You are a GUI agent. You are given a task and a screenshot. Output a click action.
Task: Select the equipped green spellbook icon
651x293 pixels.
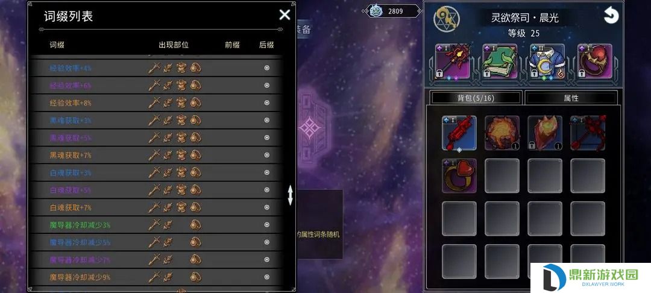click(500, 61)
